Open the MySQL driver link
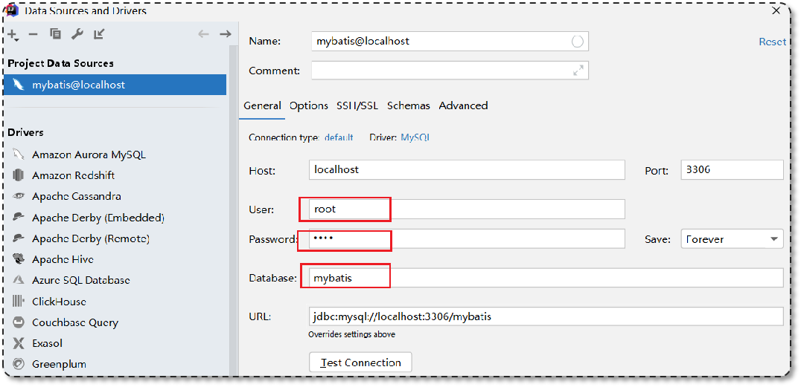The width and height of the screenshot is (801, 387). pyautogui.click(x=415, y=137)
